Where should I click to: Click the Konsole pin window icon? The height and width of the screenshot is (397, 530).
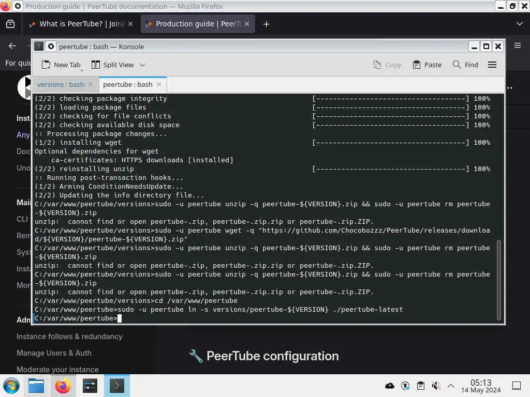click(x=51, y=46)
